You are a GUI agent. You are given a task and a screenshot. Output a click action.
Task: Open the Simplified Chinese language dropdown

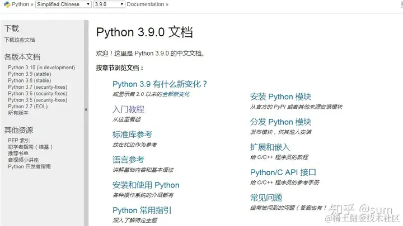pyautogui.click(x=63, y=4)
